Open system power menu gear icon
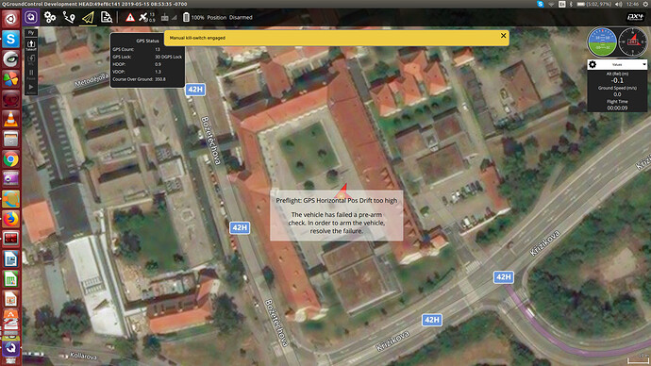This screenshot has width=651, height=366. pyautogui.click(x=646, y=4)
